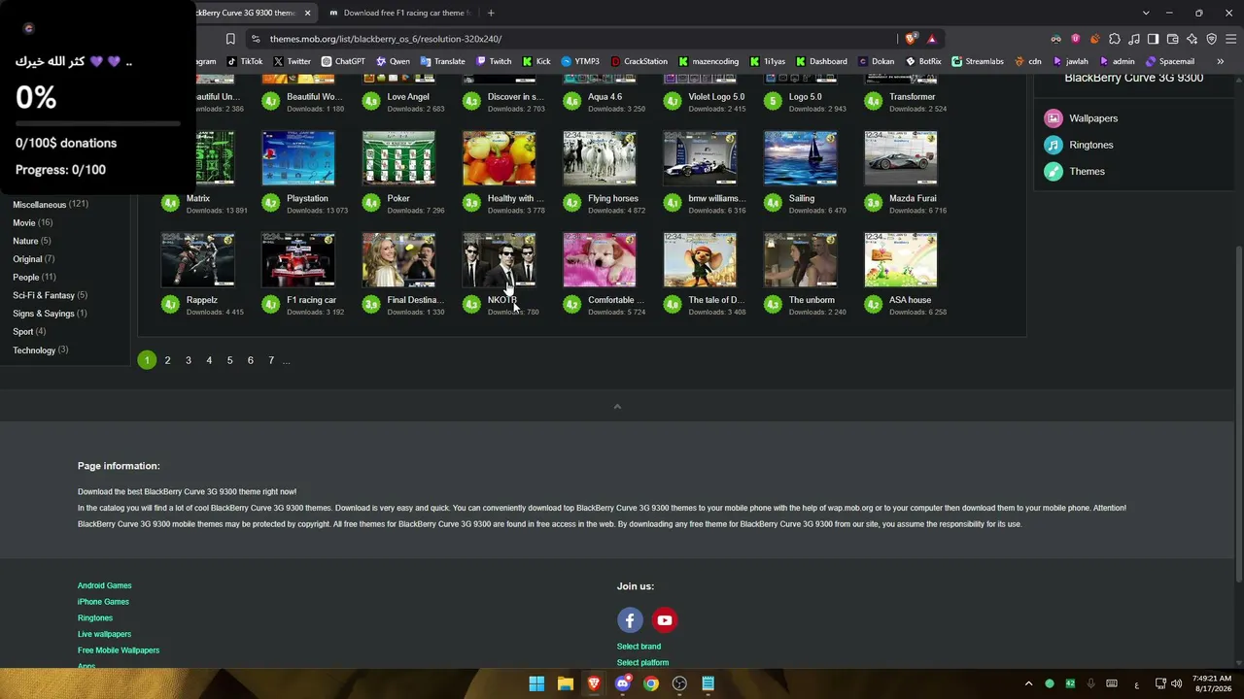Open Leo AI sparkle icon in toolbar

click(x=1192, y=39)
